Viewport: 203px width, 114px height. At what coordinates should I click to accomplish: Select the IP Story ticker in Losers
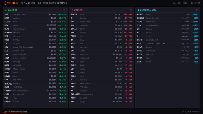coord(72,40)
